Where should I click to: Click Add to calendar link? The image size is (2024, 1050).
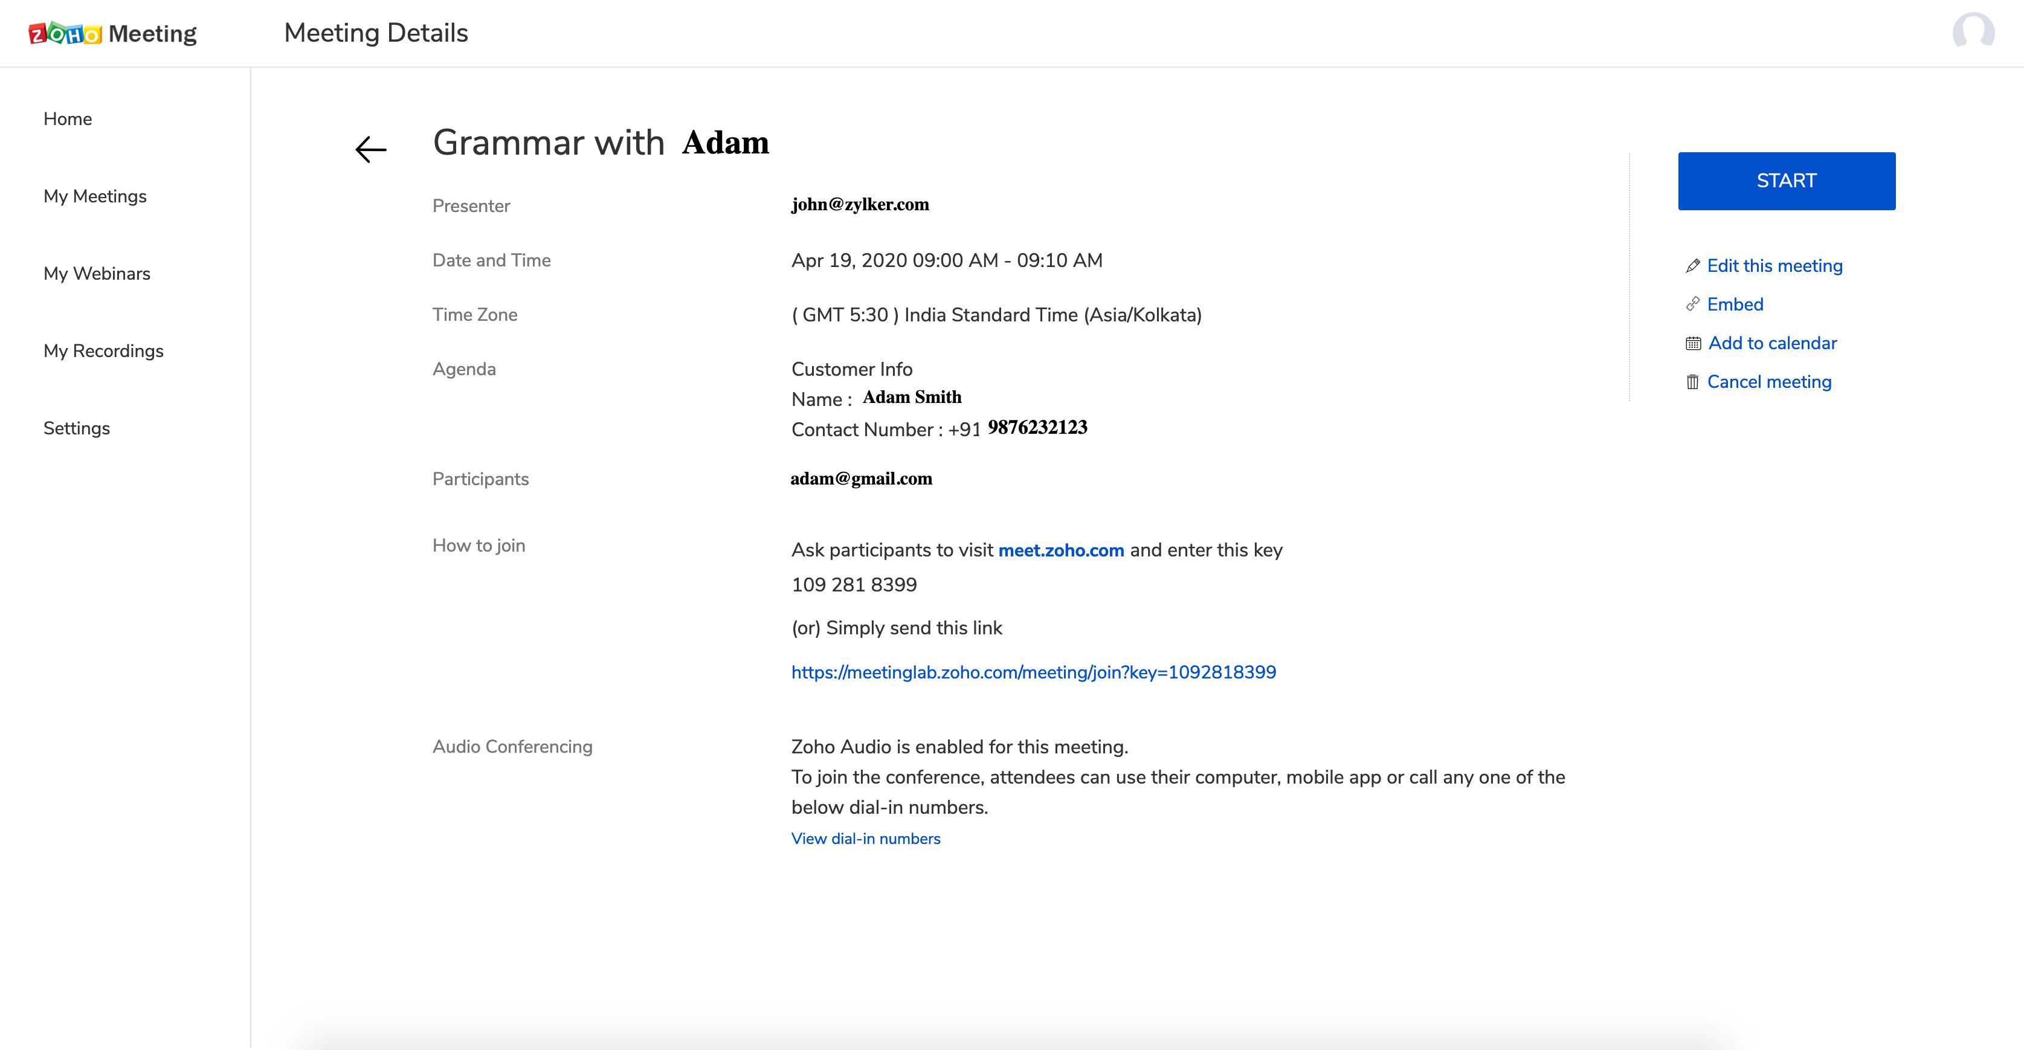tap(1773, 343)
